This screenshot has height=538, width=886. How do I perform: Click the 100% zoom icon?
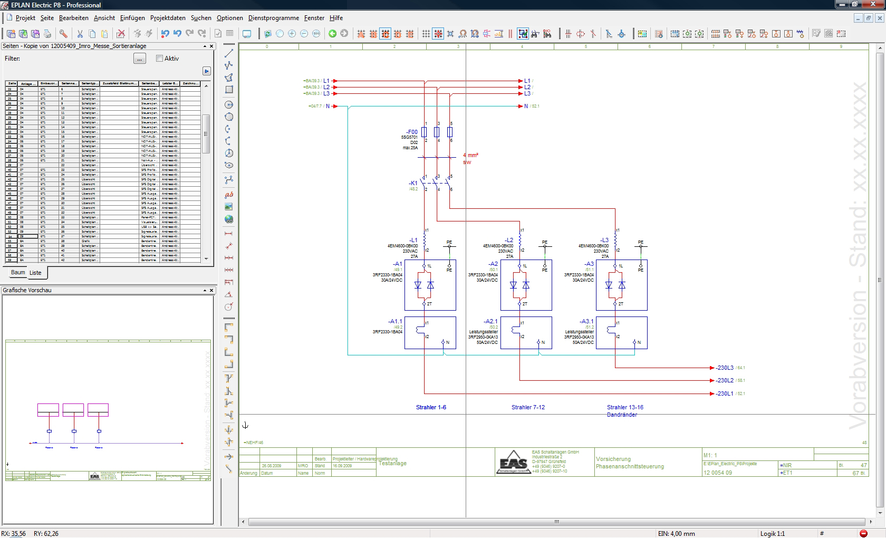[x=316, y=34]
